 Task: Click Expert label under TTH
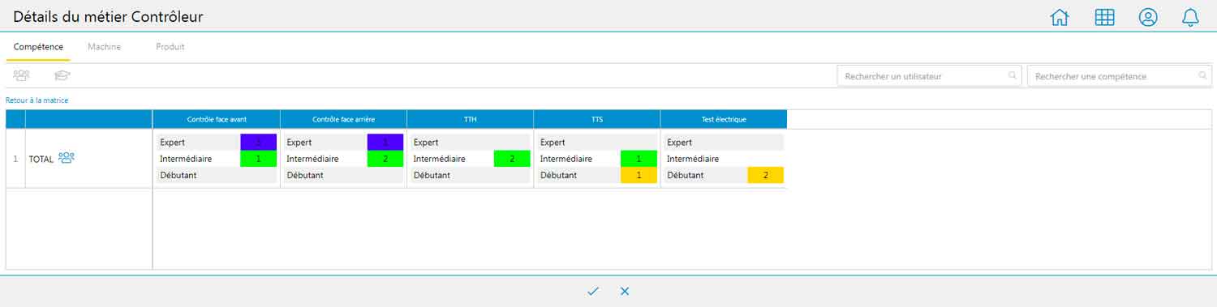(426, 143)
